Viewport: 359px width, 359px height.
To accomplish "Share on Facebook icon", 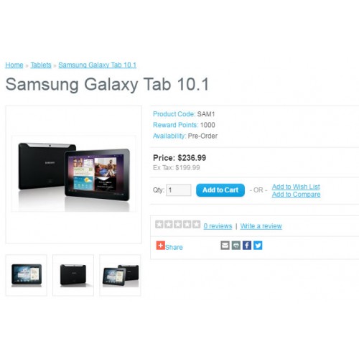I will point(247,246).
